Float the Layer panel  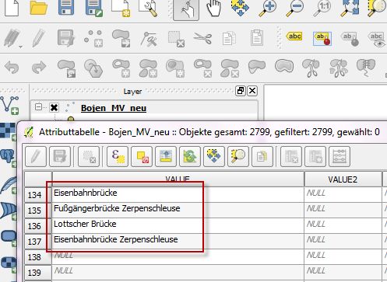click(241, 91)
